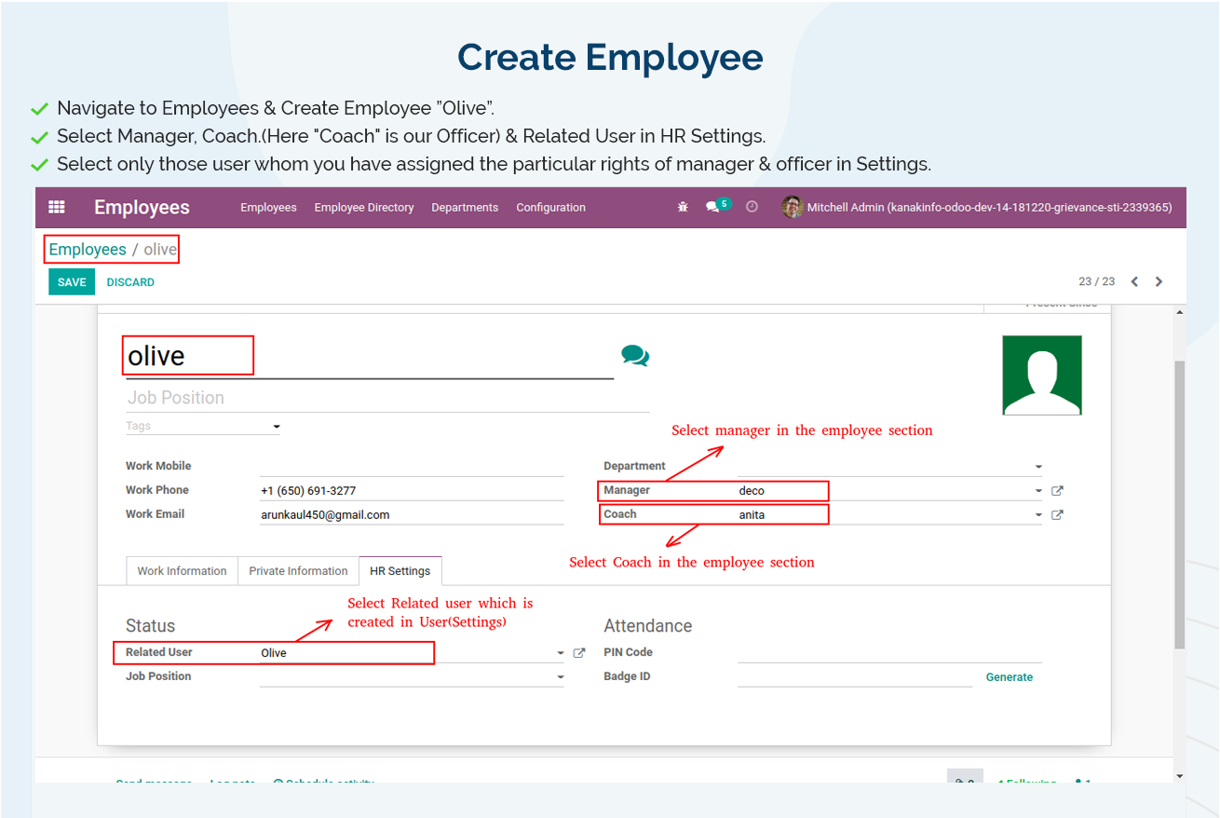Click the scrollbar down arrow
The image size is (1220, 818).
[1180, 775]
